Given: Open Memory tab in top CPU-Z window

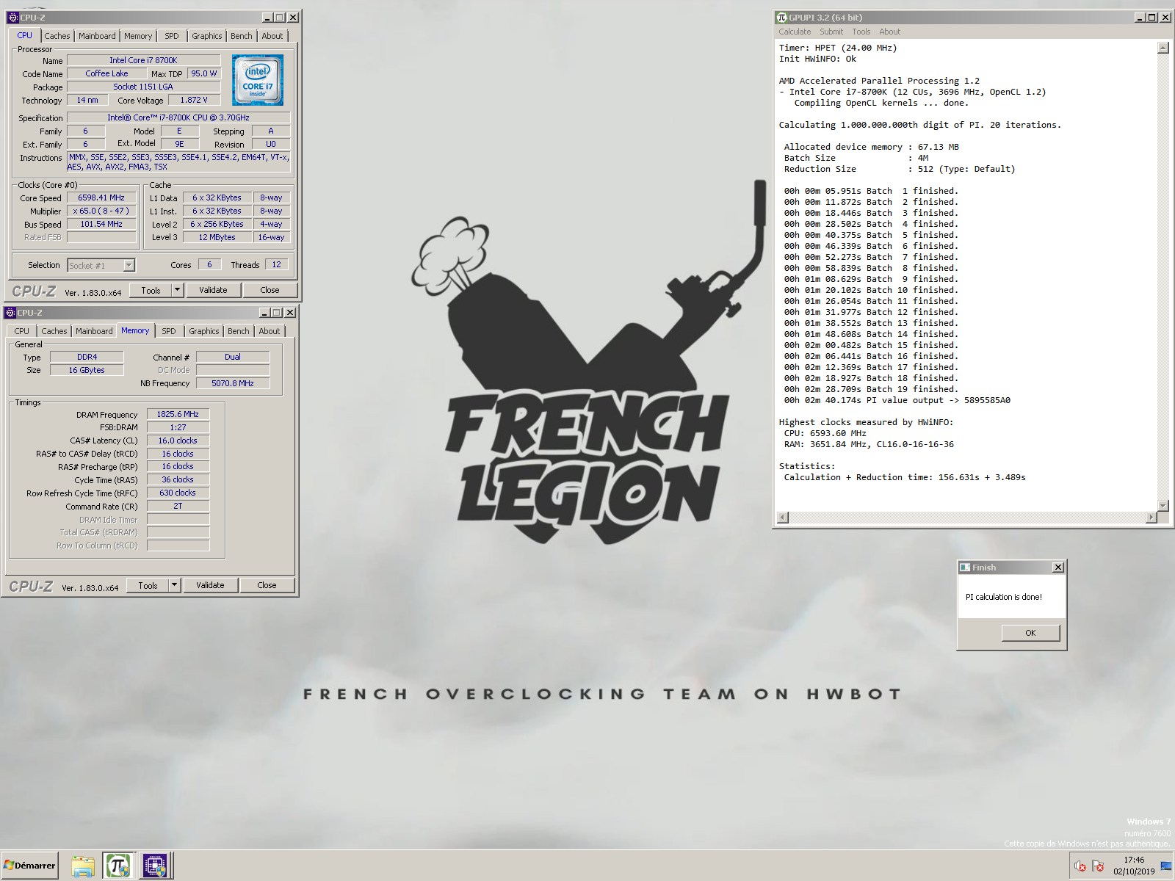Looking at the screenshot, I should click(138, 36).
